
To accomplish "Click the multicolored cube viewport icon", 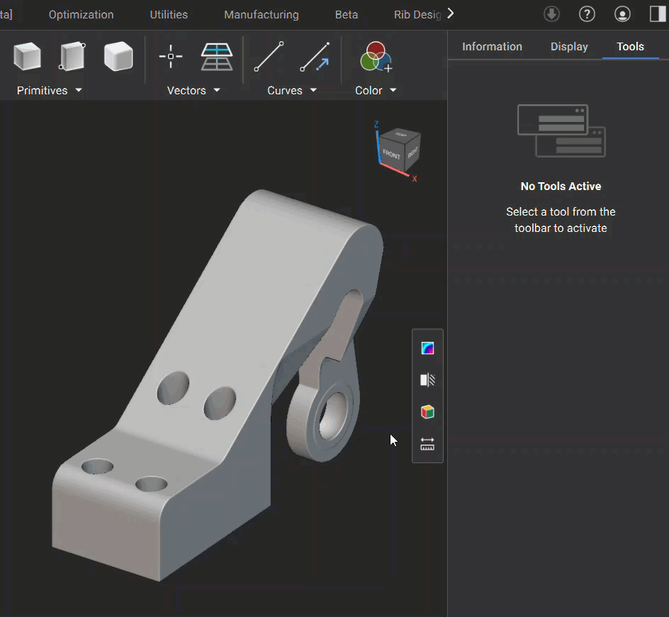I will click(427, 412).
